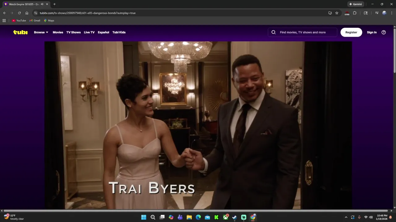The height and width of the screenshot is (222, 396).
Task: Open the Mail app from the taskbar
Action: 207,217
